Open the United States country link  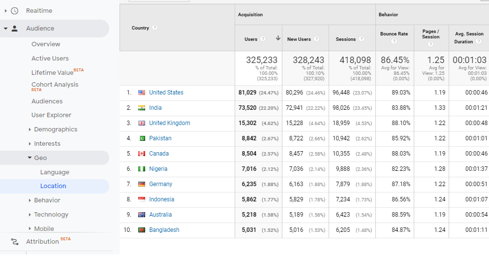(x=166, y=93)
